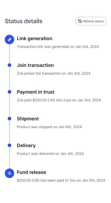111x203 pixels.
Task: Select the Delivery step dot marker
Action: (9, 145)
